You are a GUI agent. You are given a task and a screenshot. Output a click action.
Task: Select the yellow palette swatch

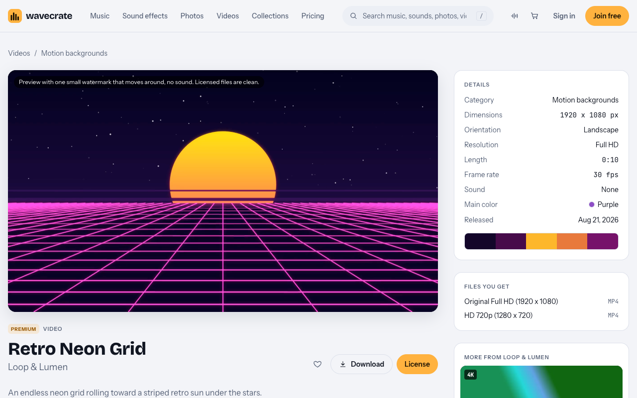coord(541,241)
